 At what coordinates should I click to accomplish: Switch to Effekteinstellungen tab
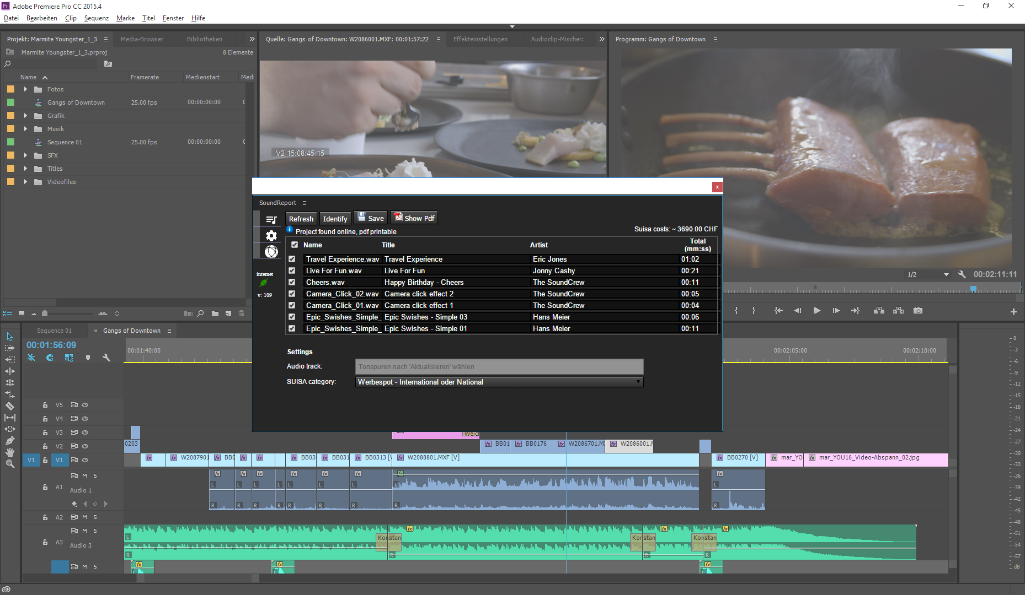point(480,39)
